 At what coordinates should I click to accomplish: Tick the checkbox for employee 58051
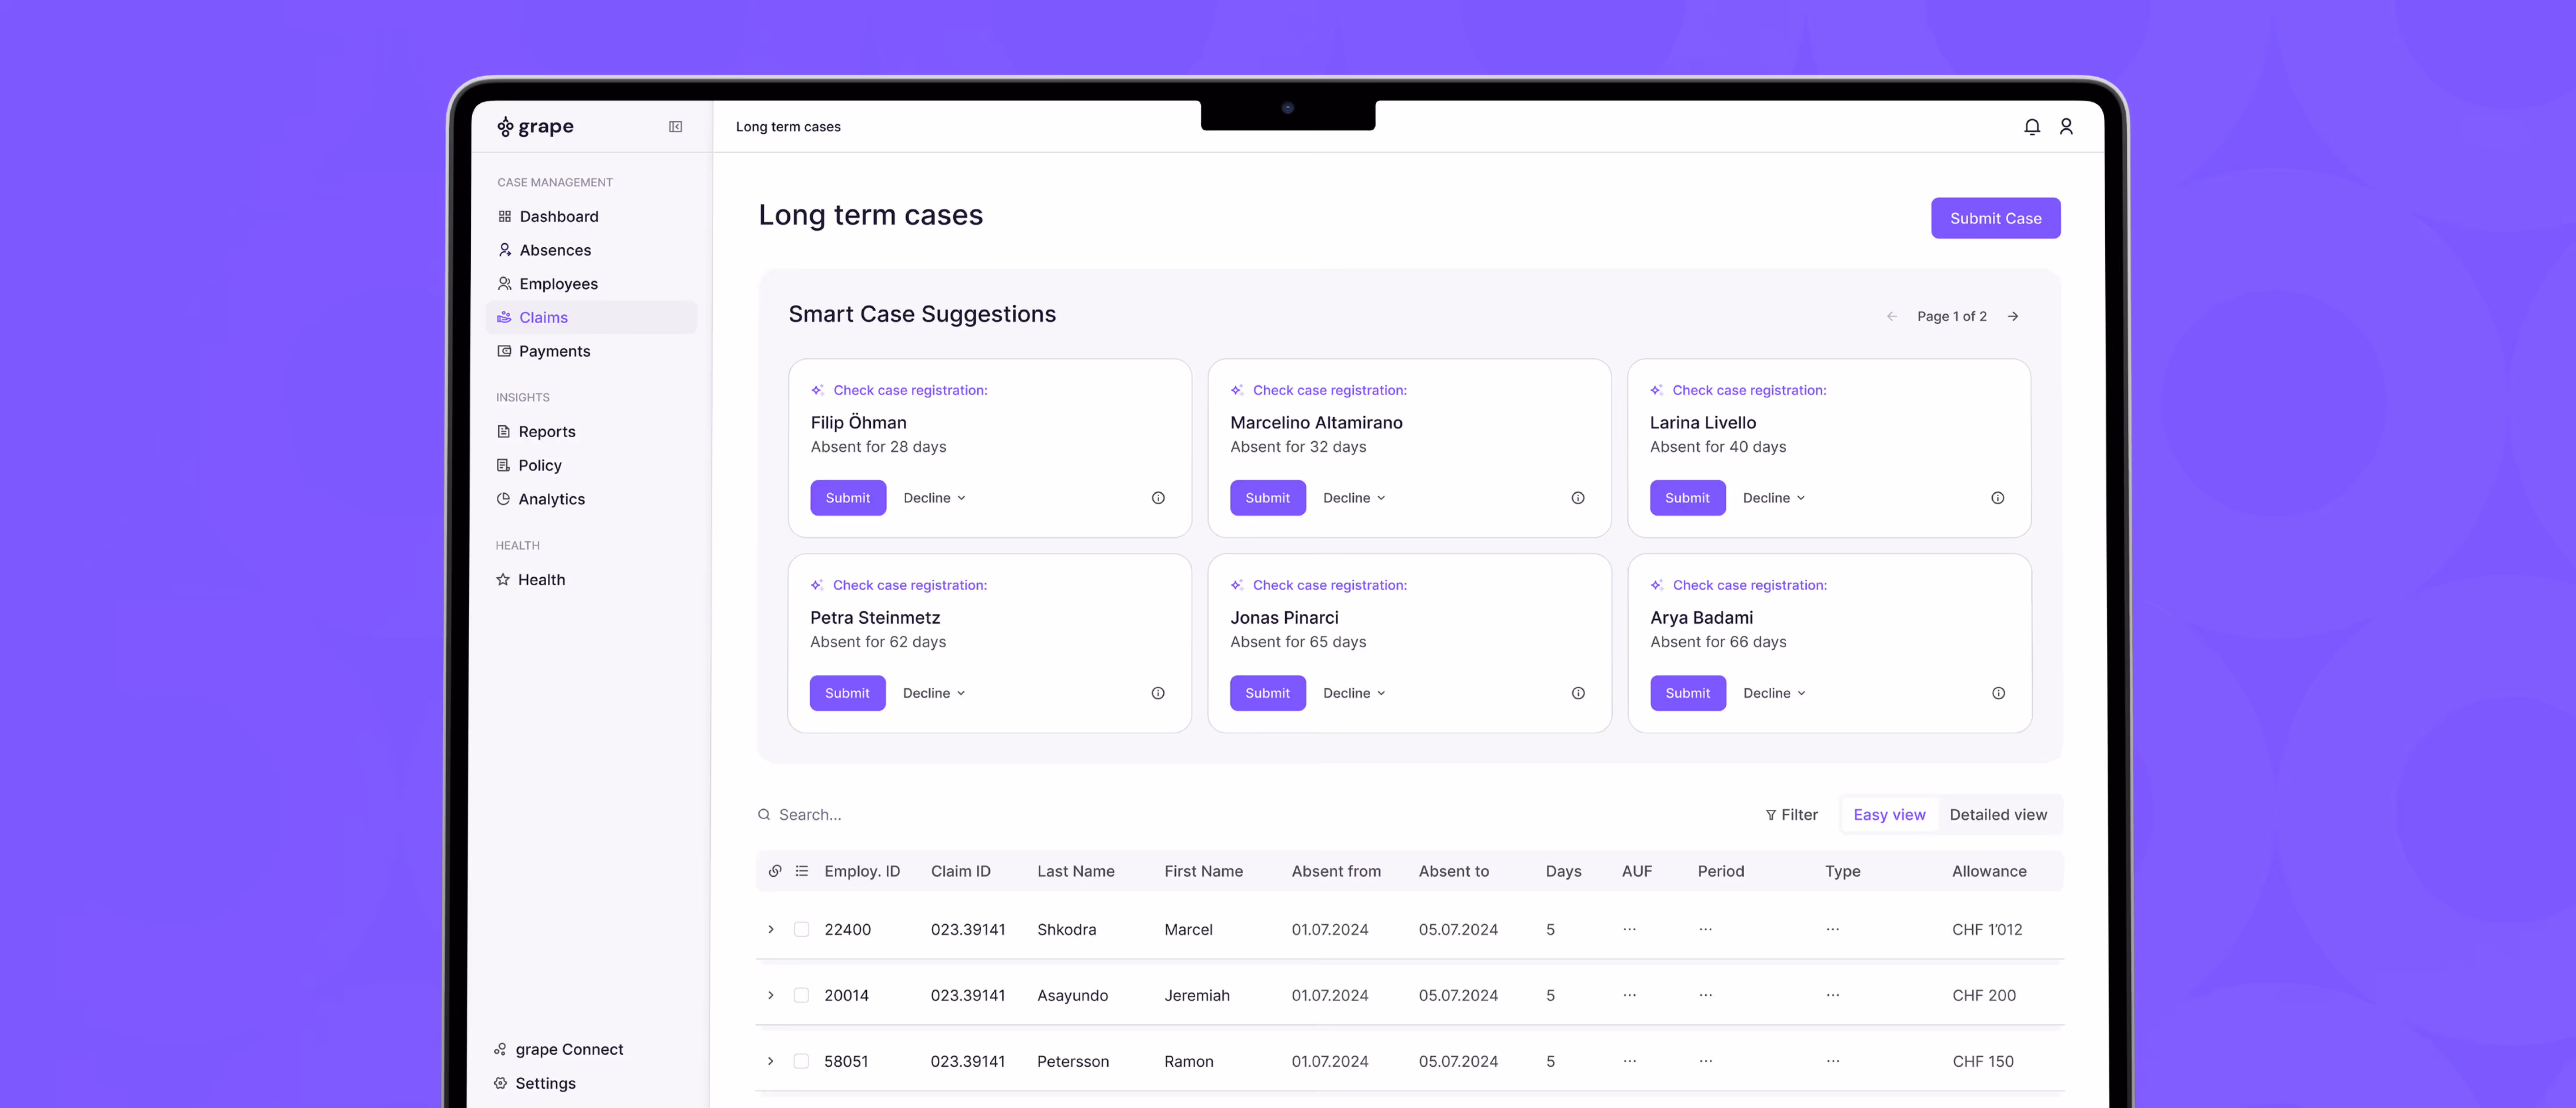click(801, 1061)
